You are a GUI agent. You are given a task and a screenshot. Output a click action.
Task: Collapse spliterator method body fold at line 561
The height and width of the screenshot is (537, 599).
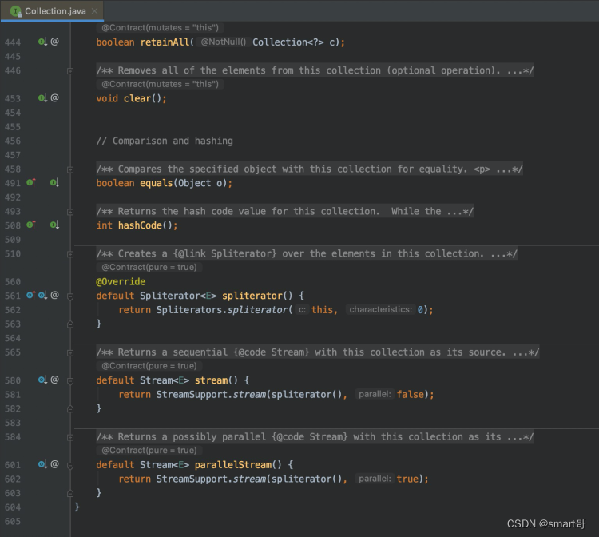[x=70, y=296]
